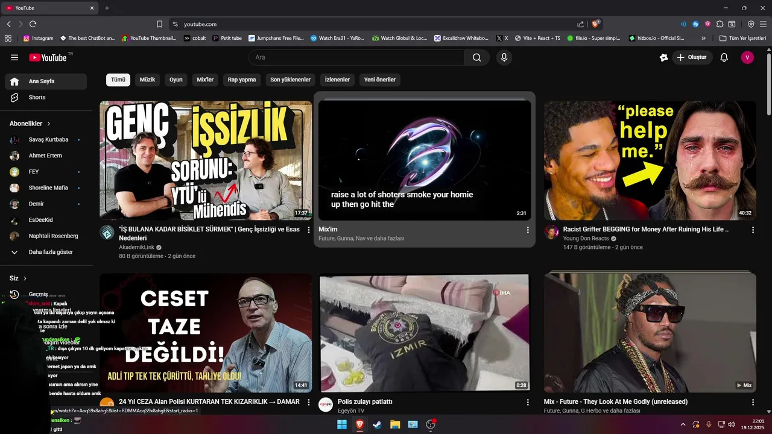Select the Mix'ler filter chip
Viewport: 772px width, 434px height.
(205, 80)
